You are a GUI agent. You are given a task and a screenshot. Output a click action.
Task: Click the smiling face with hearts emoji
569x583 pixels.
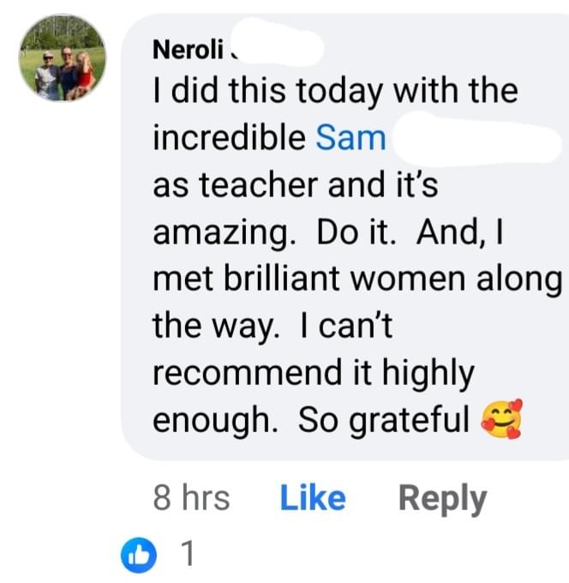click(x=502, y=420)
